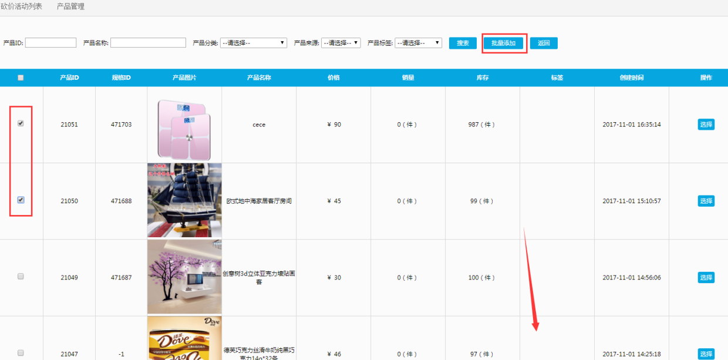
Task: Click the 创建时间 column header
Action: click(631, 78)
